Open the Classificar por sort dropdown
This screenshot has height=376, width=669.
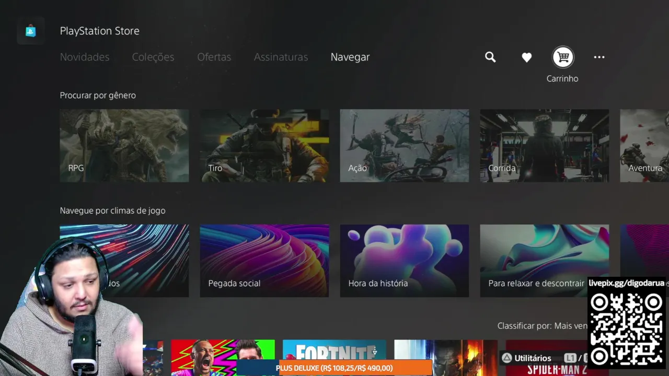[542, 326]
